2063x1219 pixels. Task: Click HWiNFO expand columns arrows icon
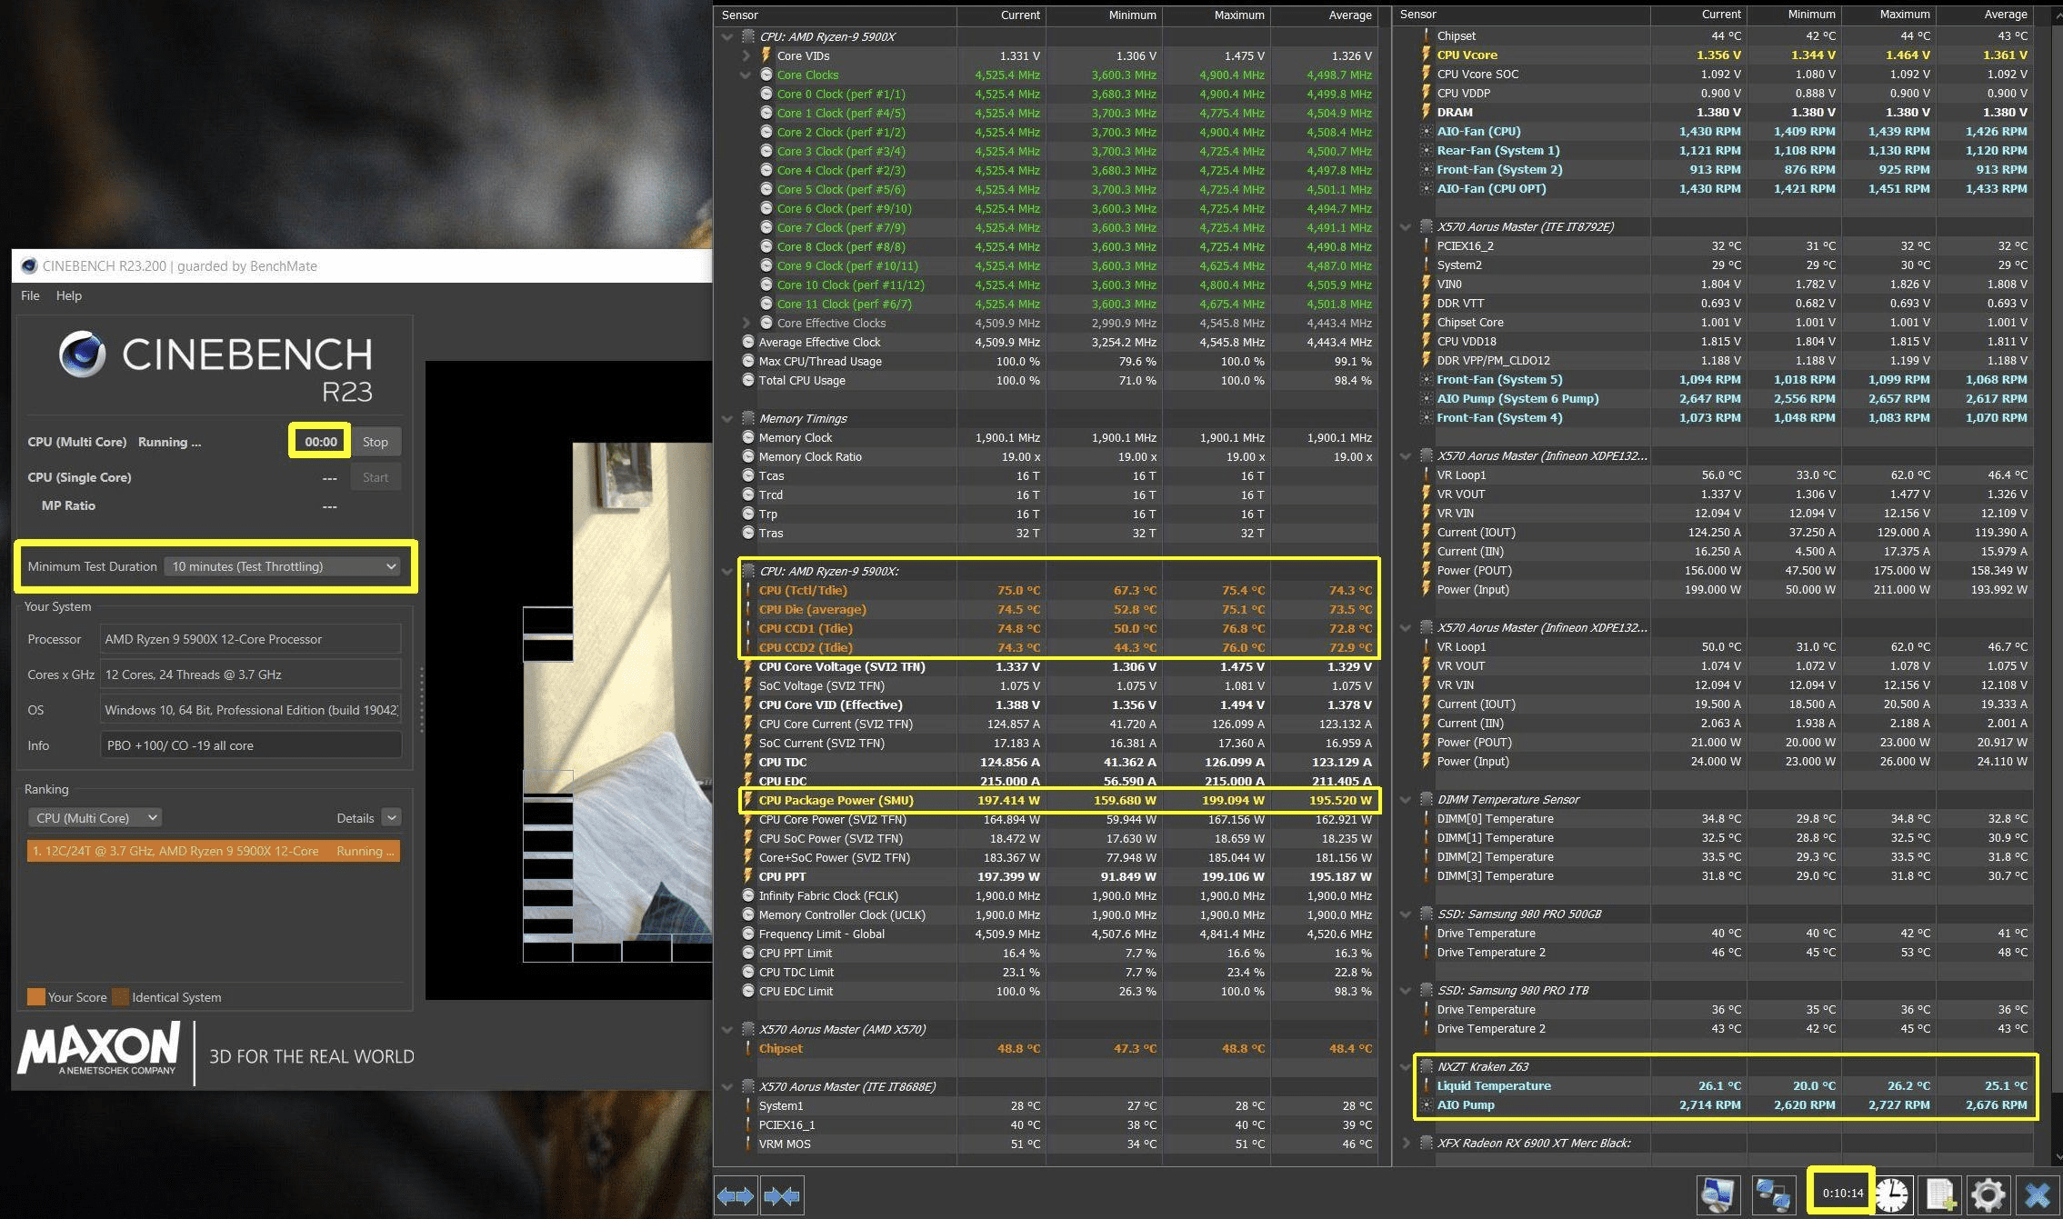(736, 1195)
